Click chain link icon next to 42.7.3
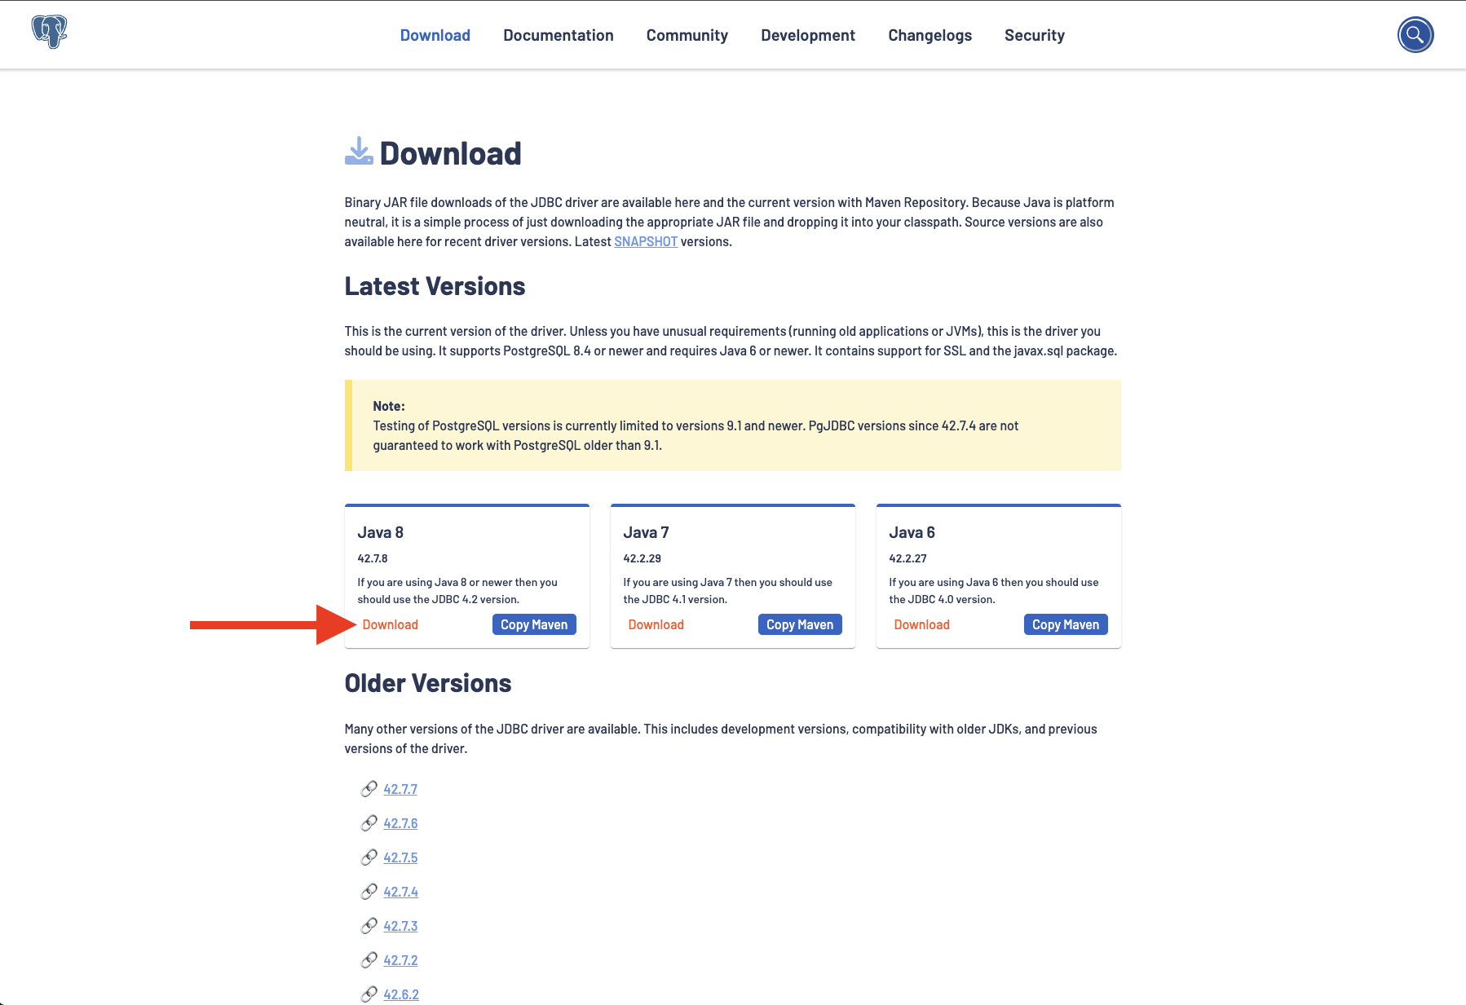 tap(369, 926)
